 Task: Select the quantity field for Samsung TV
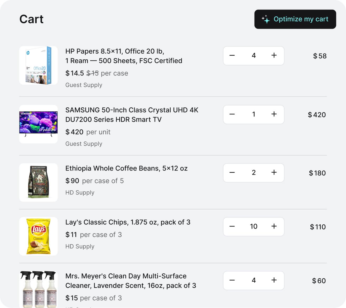(253, 114)
